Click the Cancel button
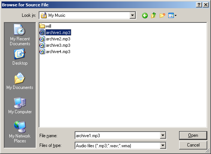211x154 pixels. (x=193, y=145)
